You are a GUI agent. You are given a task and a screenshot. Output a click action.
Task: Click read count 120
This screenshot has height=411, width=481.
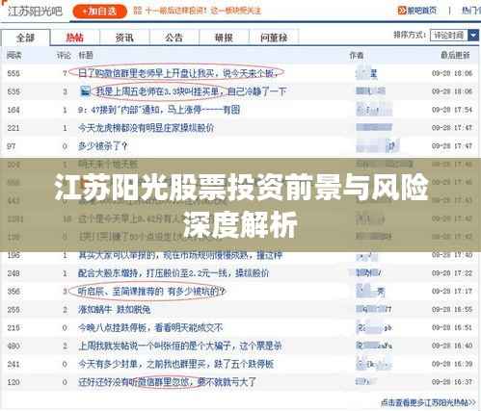tap(13, 382)
